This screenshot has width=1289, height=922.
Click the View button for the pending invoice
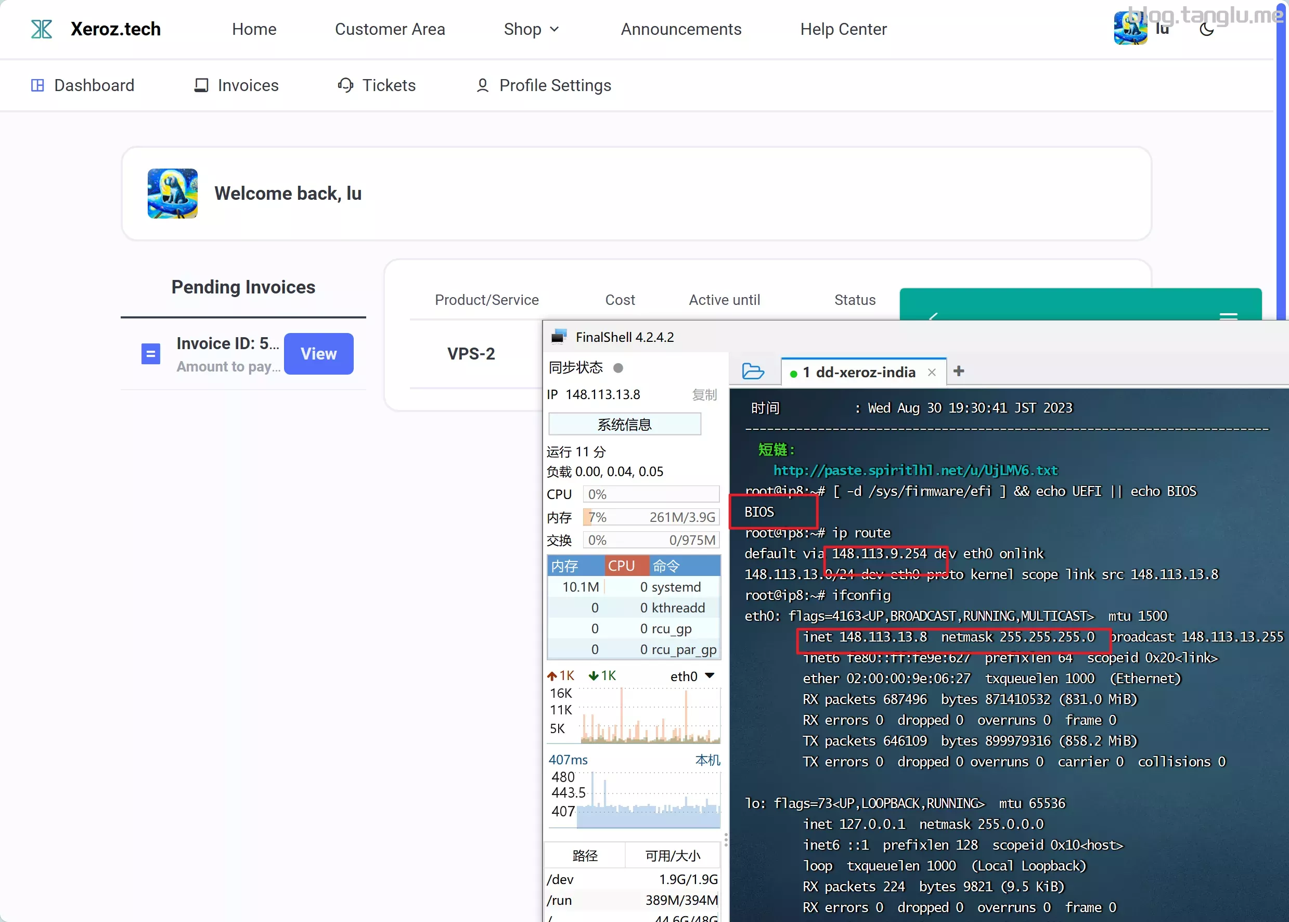click(x=318, y=354)
